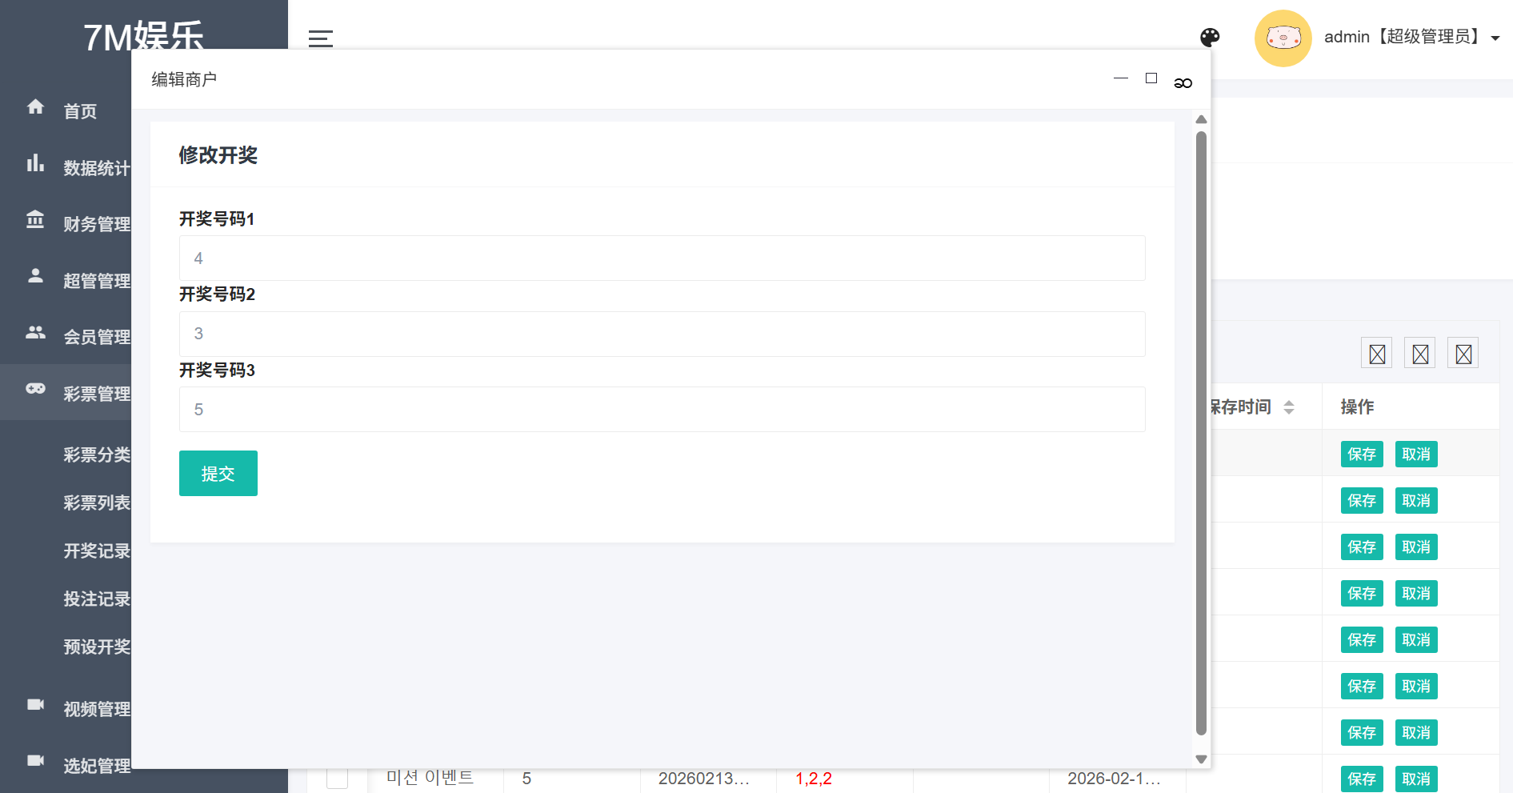Click the gamepad lottery management icon
1513x793 pixels.
coord(35,389)
